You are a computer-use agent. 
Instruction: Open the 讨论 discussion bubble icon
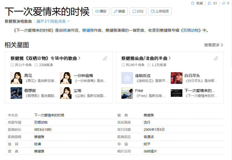[134, 11]
